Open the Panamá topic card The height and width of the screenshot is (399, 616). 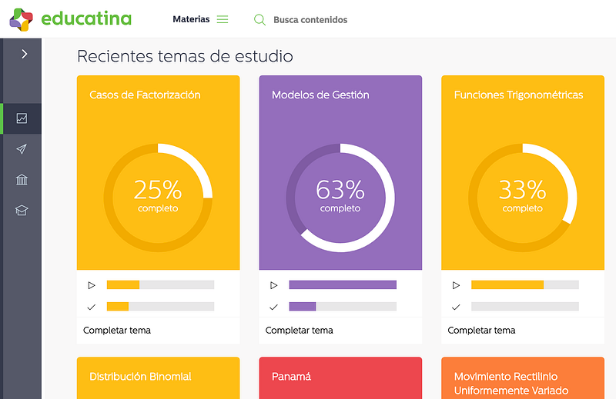(340, 377)
